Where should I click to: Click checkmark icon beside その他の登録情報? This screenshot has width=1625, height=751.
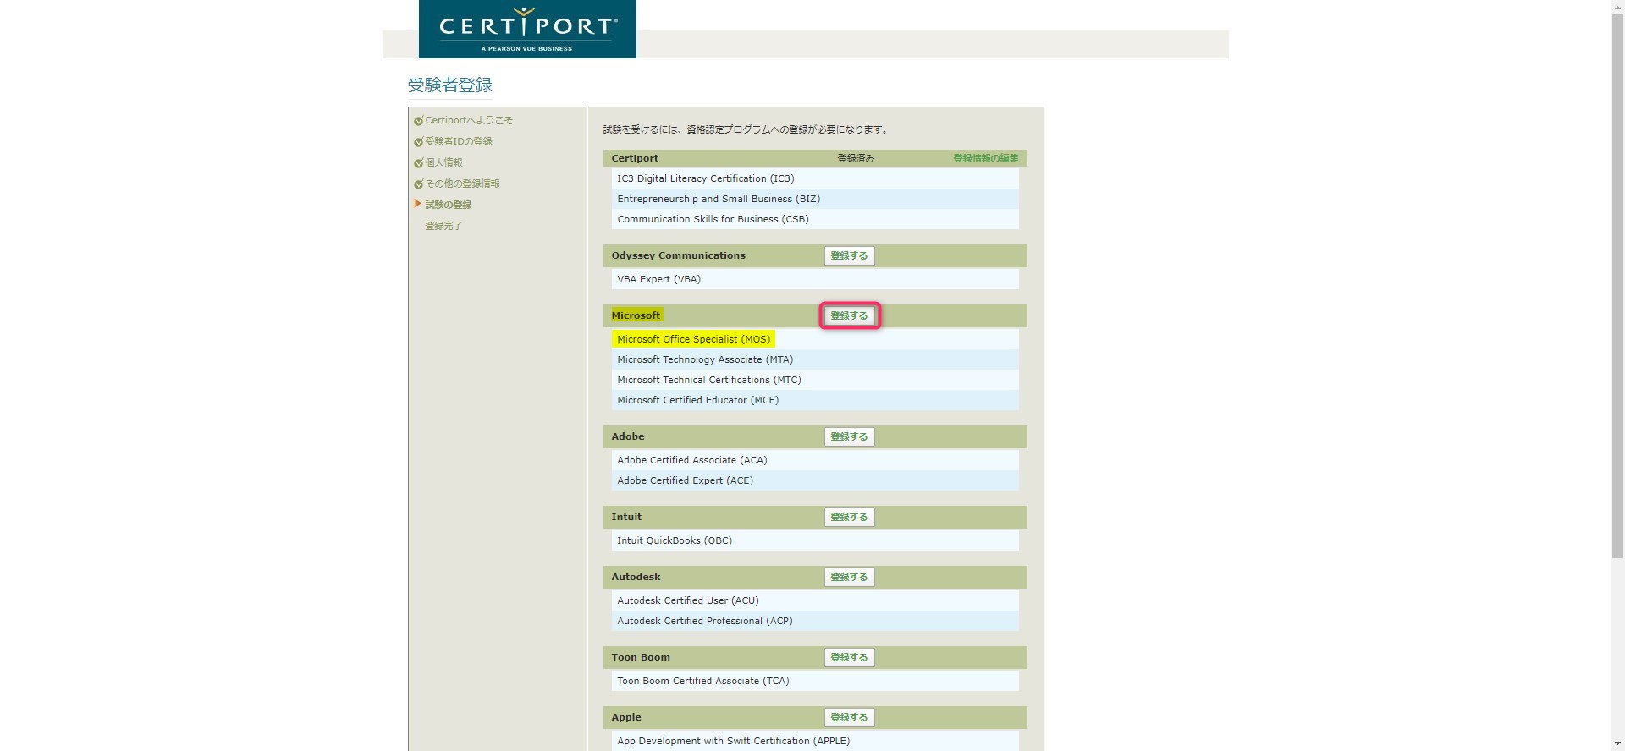(x=418, y=184)
